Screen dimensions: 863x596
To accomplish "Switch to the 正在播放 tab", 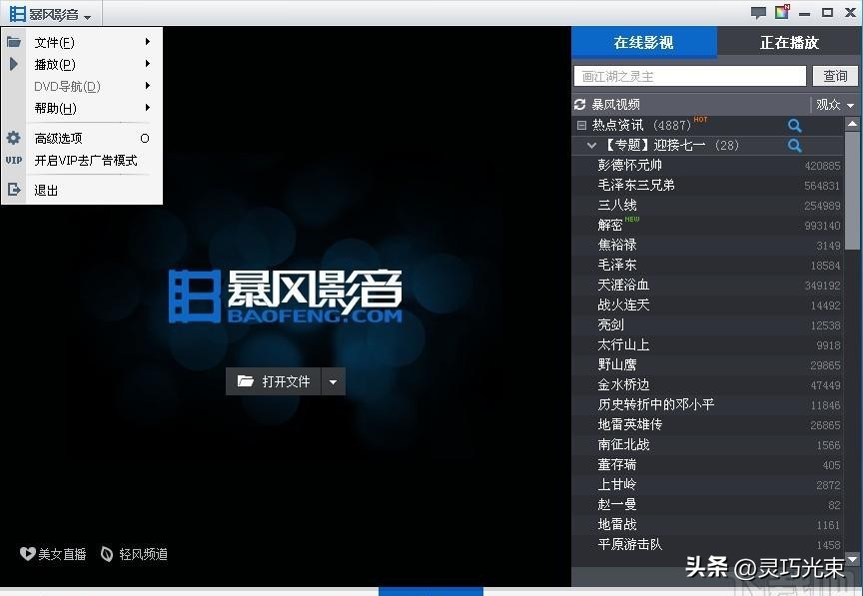I will (789, 43).
